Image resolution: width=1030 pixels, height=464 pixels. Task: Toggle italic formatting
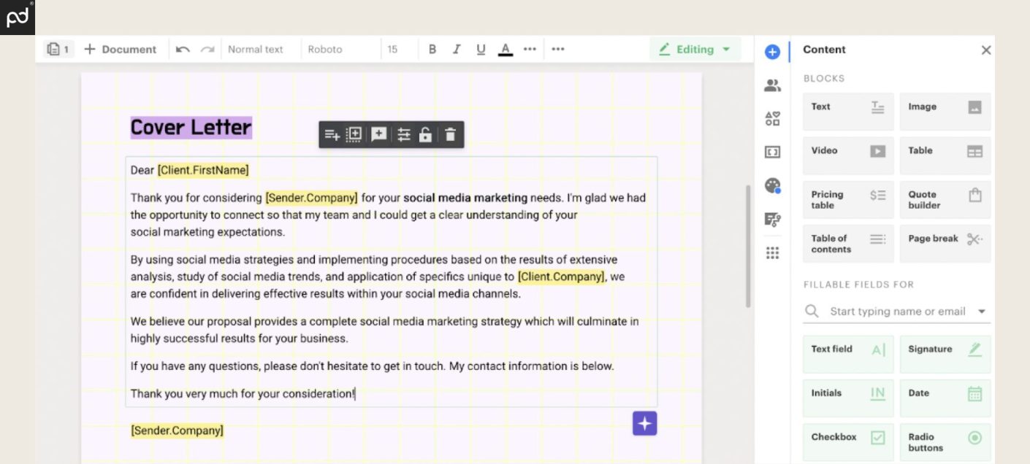[457, 50]
